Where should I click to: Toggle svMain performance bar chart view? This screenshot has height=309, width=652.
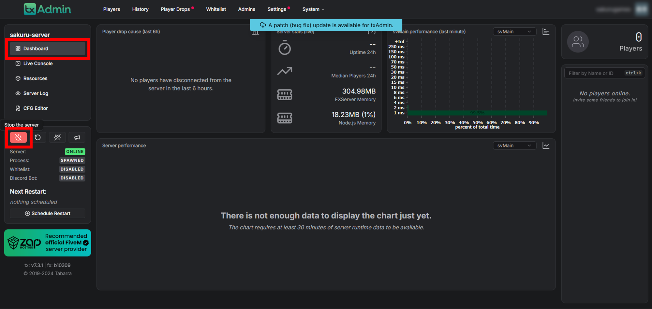546,32
